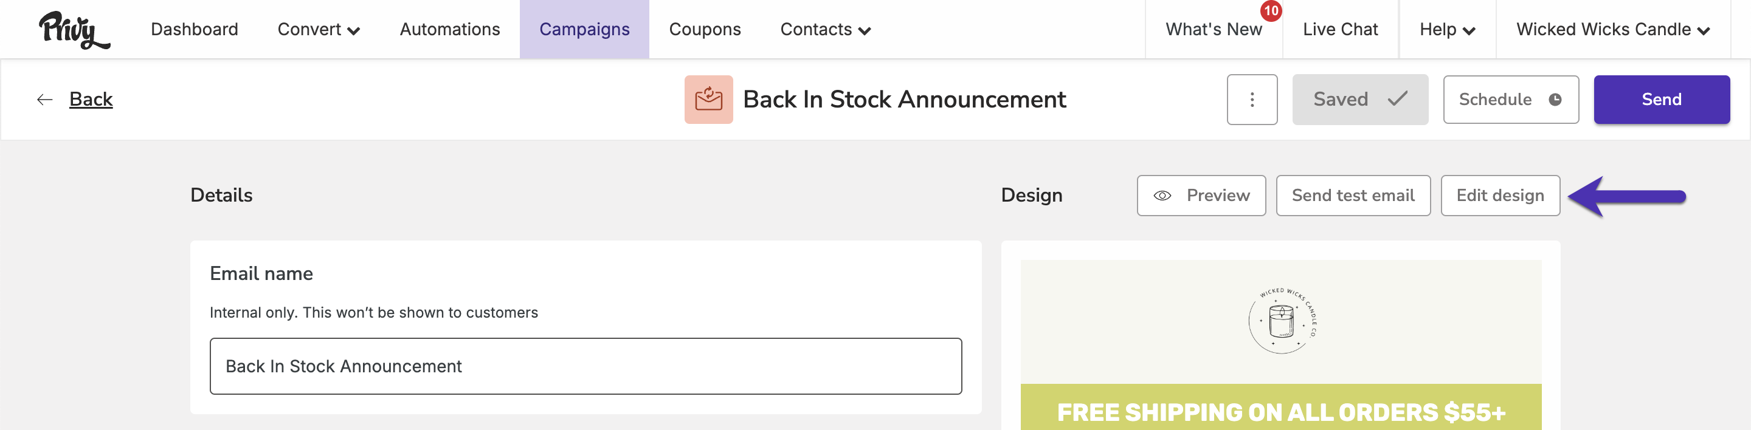Open the Wicked Wicks Candle account menu

pyautogui.click(x=1612, y=29)
